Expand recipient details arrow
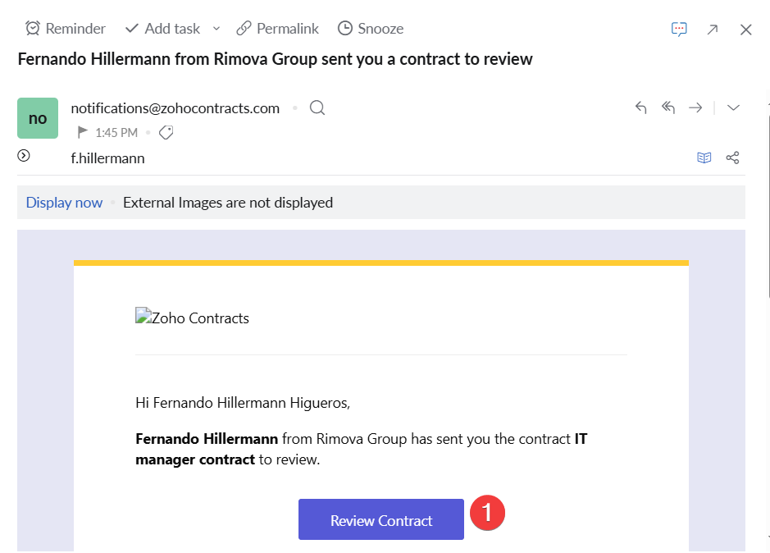 24,156
